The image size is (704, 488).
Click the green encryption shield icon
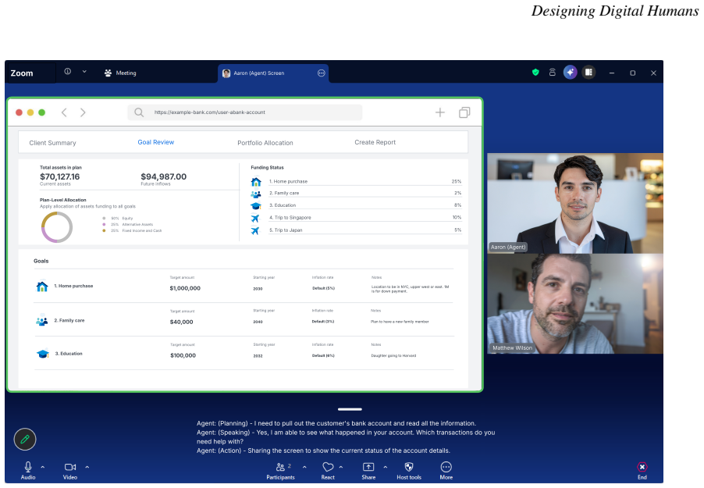click(x=535, y=73)
